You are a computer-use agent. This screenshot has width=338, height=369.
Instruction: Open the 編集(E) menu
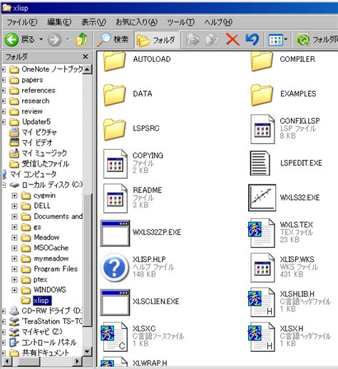pyautogui.click(x=59, y=22)
